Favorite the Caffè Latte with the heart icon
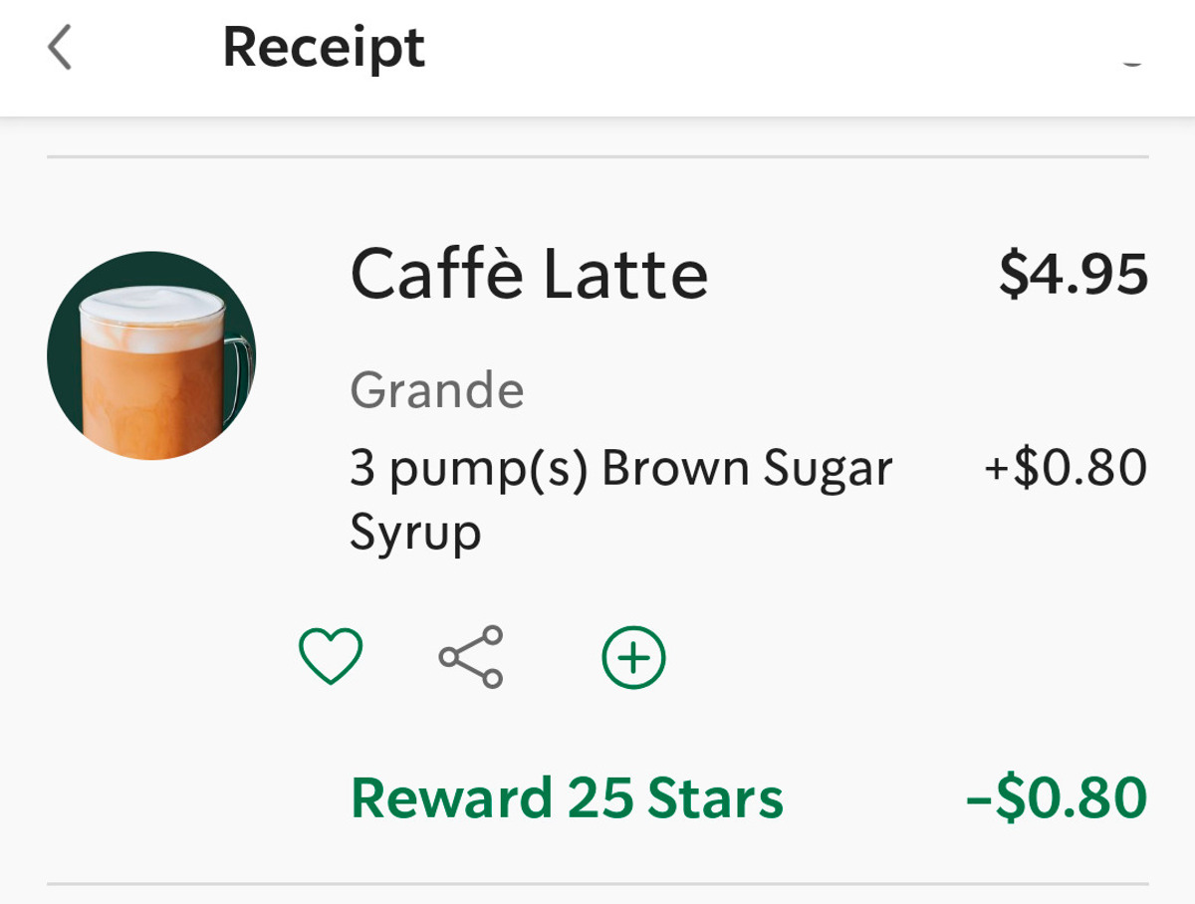This screenshot has height=904, width=1195. click(331, 657)
